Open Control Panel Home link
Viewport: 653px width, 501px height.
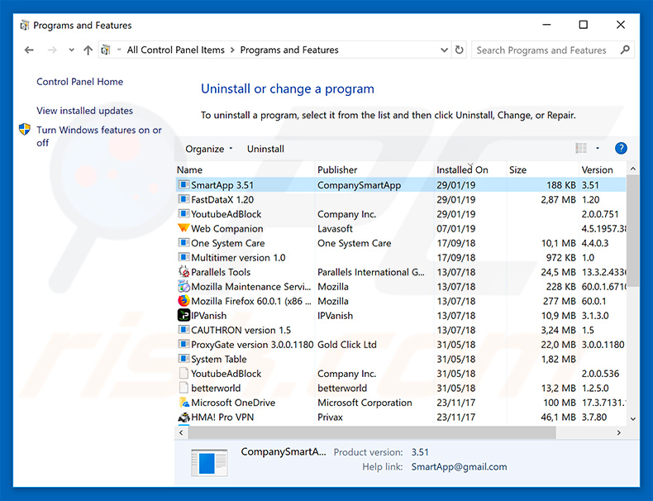pos(80,82)
